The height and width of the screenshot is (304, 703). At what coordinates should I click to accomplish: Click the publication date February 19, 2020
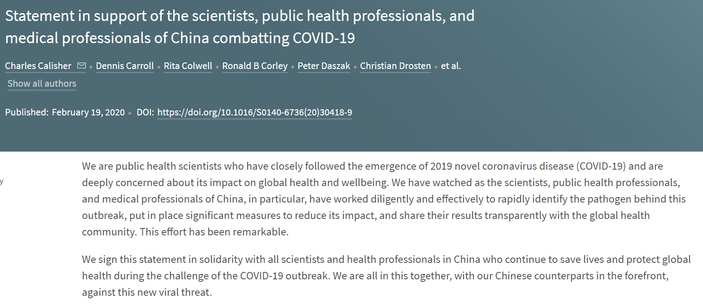pyautogui.click(x=88, y=112)
